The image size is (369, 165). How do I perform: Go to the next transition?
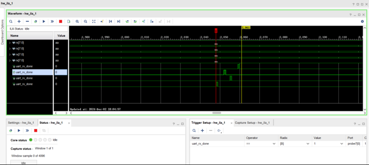[x=135, y=22]
